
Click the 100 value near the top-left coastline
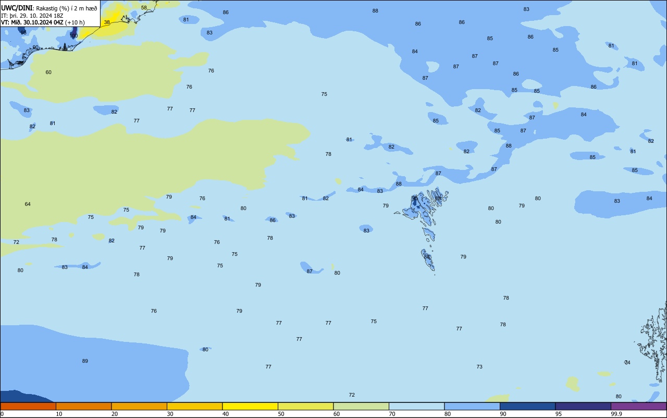coord(73,36)
